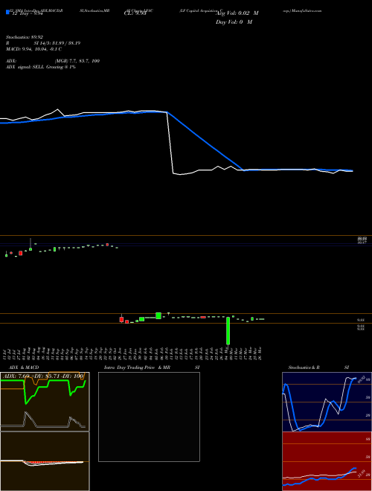Click the red RSI chart panel
This screenshot has width=372, height=491.
click(x=327, y=461)
